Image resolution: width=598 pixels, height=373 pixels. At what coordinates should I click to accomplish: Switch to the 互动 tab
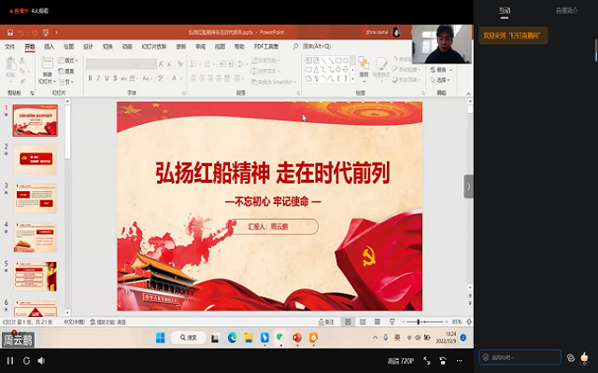(x=505, y=10)
